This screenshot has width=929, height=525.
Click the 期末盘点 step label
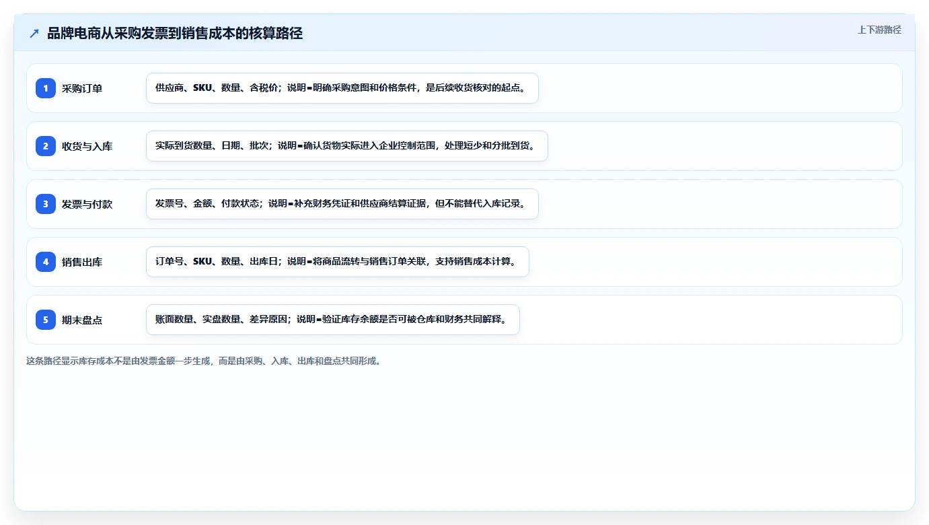82,320
